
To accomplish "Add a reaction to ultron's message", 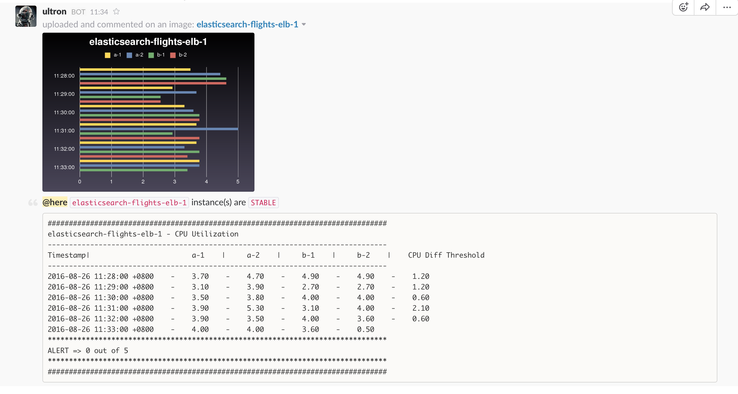I will point(683,7).
